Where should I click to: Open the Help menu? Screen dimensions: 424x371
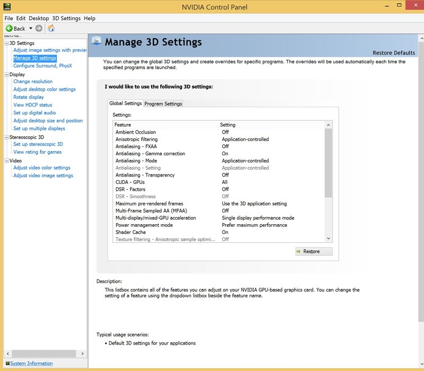pyautogui.click(x=90, y=18)
